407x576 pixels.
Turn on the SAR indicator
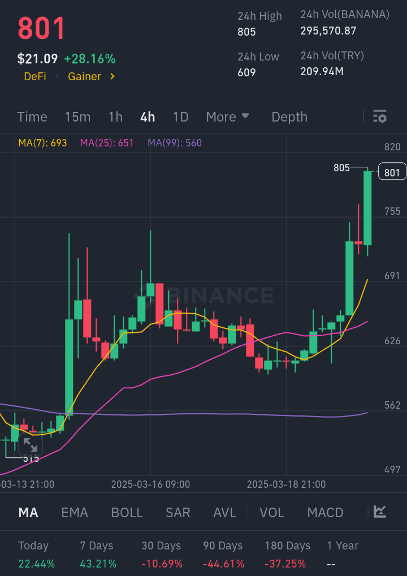pyautogui.click(x=177, y=513)
